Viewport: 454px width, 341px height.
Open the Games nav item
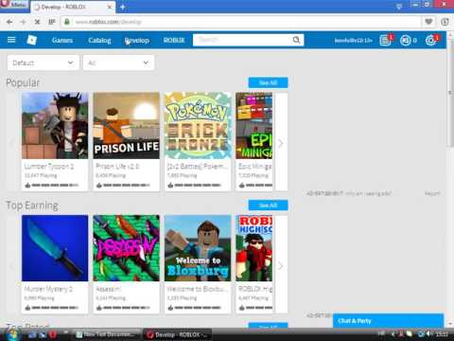pos(62,41)
